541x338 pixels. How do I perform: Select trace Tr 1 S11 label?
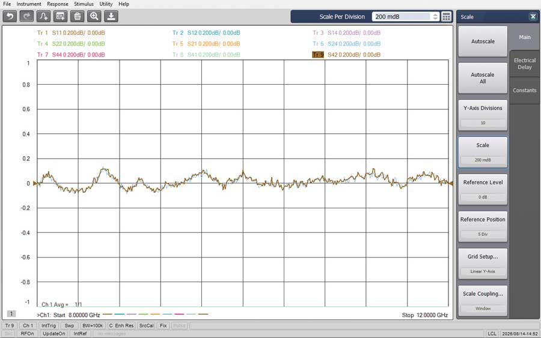click(71, 33)
